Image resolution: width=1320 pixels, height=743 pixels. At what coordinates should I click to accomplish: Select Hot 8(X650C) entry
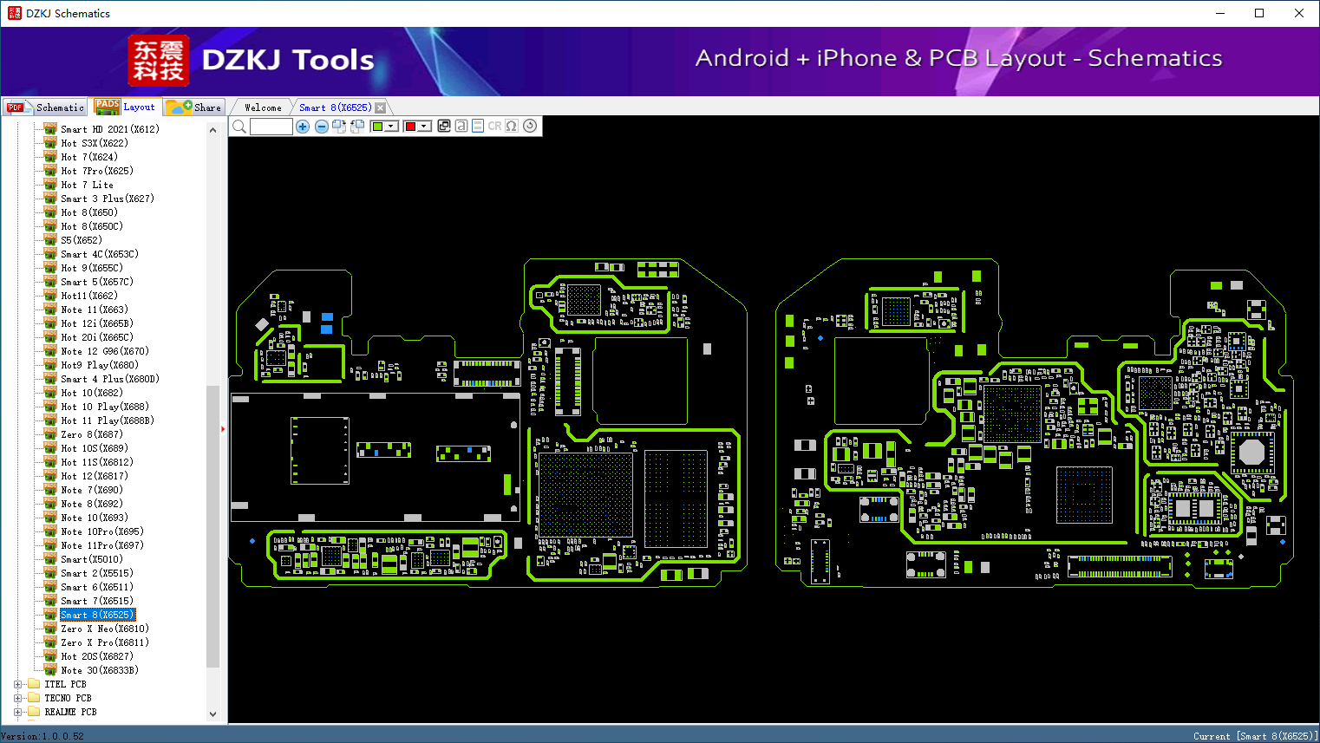click(92, 226)
